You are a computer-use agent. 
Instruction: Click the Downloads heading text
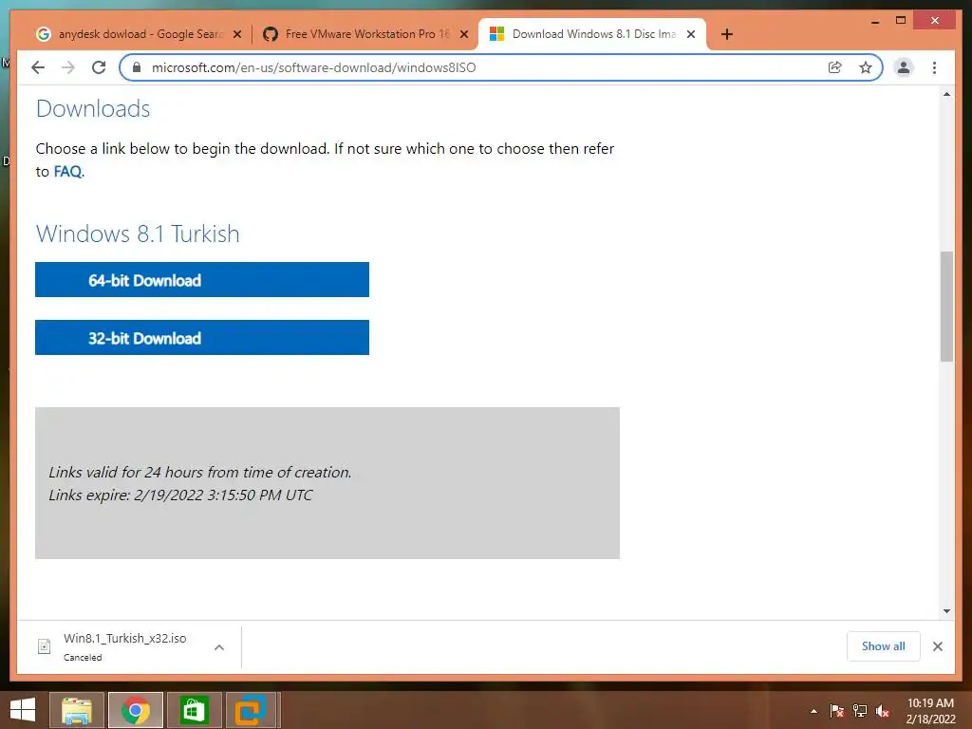click(x=93, y=108)
